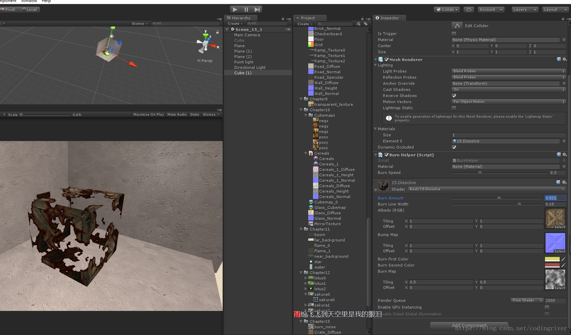Image resolution: width=571 pixels, height=335 pixels.
Task: Disable the Burn Helper script checkbox
Action: [x=386, y=155]
